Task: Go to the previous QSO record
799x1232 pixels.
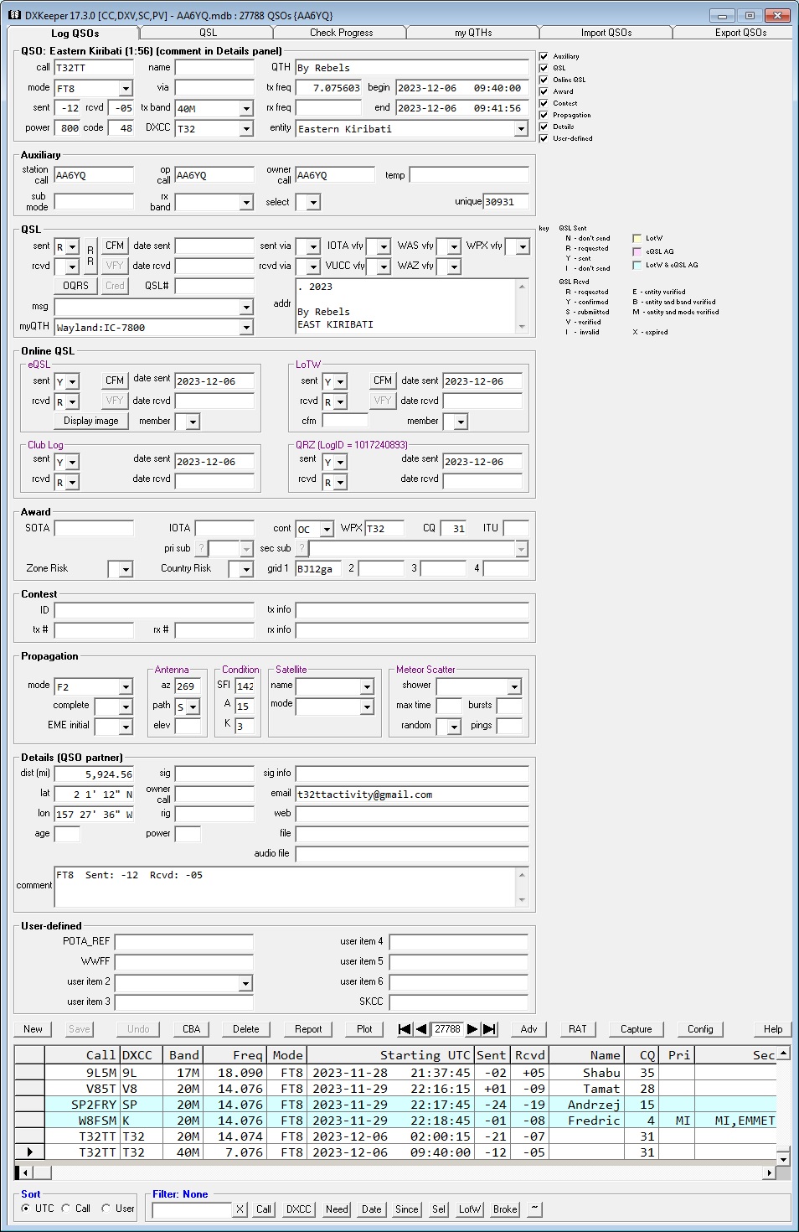Action: [x=421, y=1029]
